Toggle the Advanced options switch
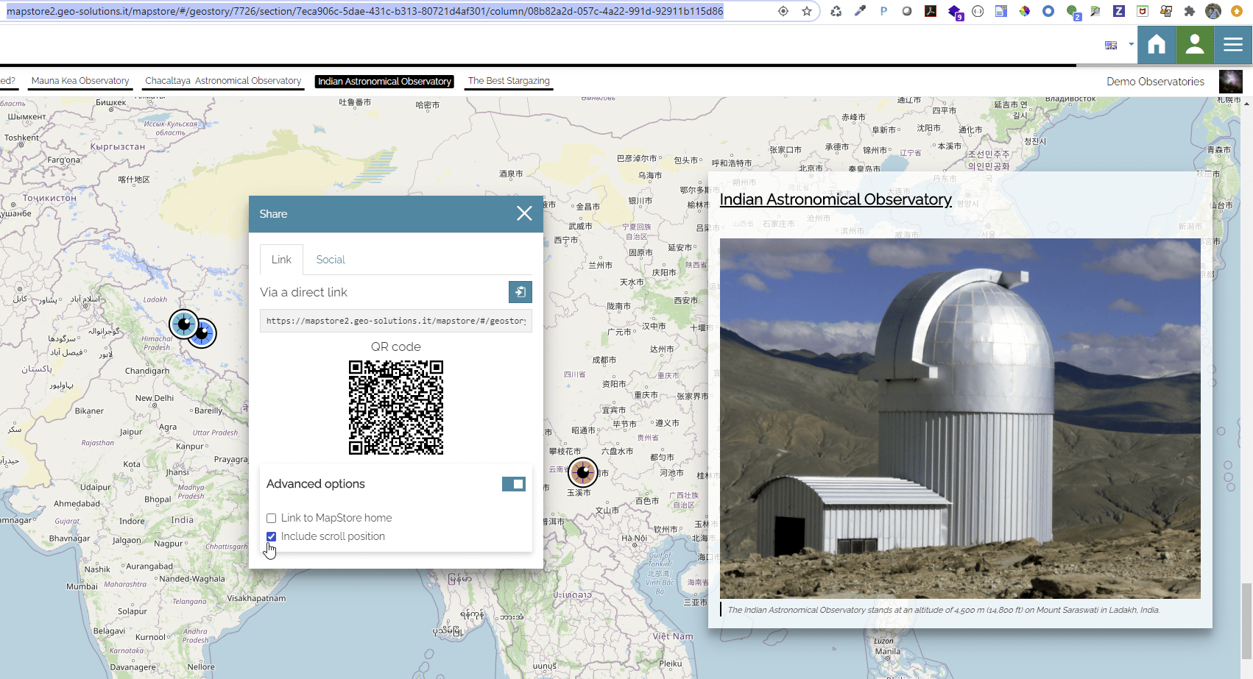 pos(513,483)
